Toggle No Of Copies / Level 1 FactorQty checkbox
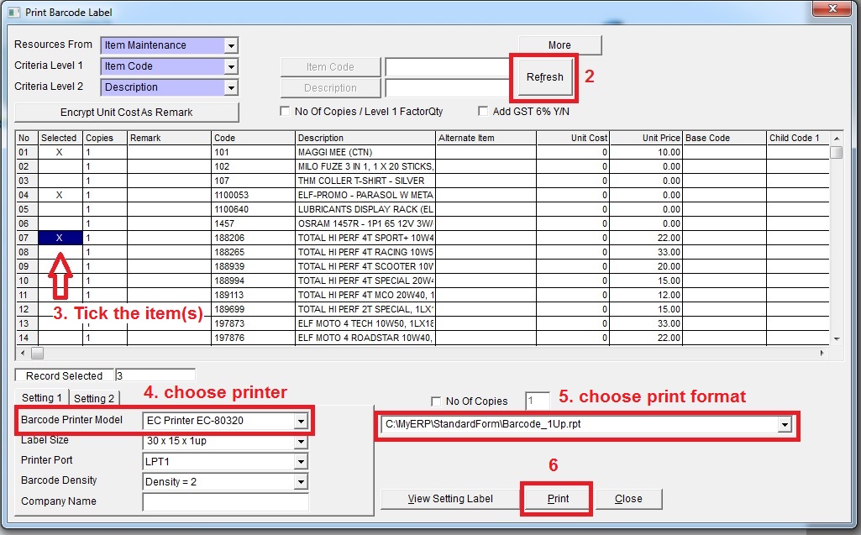861x535 pixels. pyautogui.click(x=285, y=112)
